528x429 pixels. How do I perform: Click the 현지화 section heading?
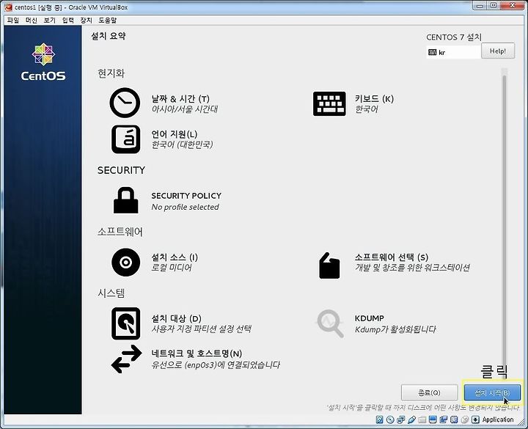tap(111, 73)
